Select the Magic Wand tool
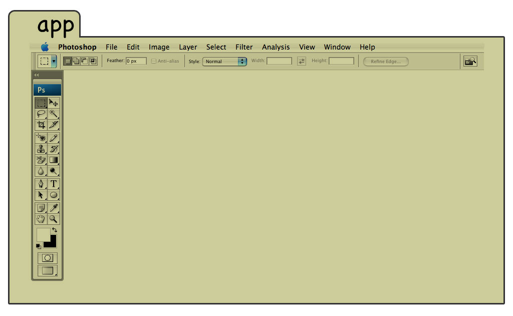 (54, 114)
